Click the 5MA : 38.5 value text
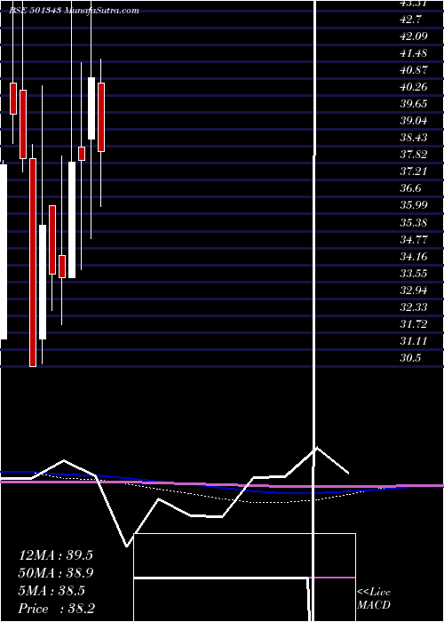Image resolution: width=444 pixels, height=622 pixels. coord(52,591)
